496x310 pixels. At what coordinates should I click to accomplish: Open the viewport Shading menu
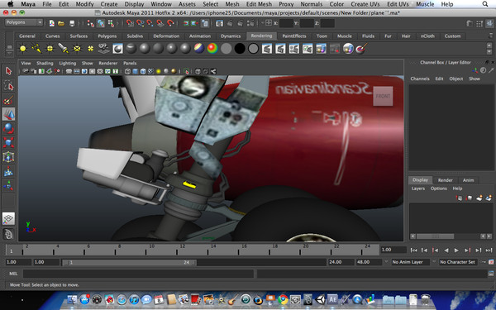(x=45, y=64)
